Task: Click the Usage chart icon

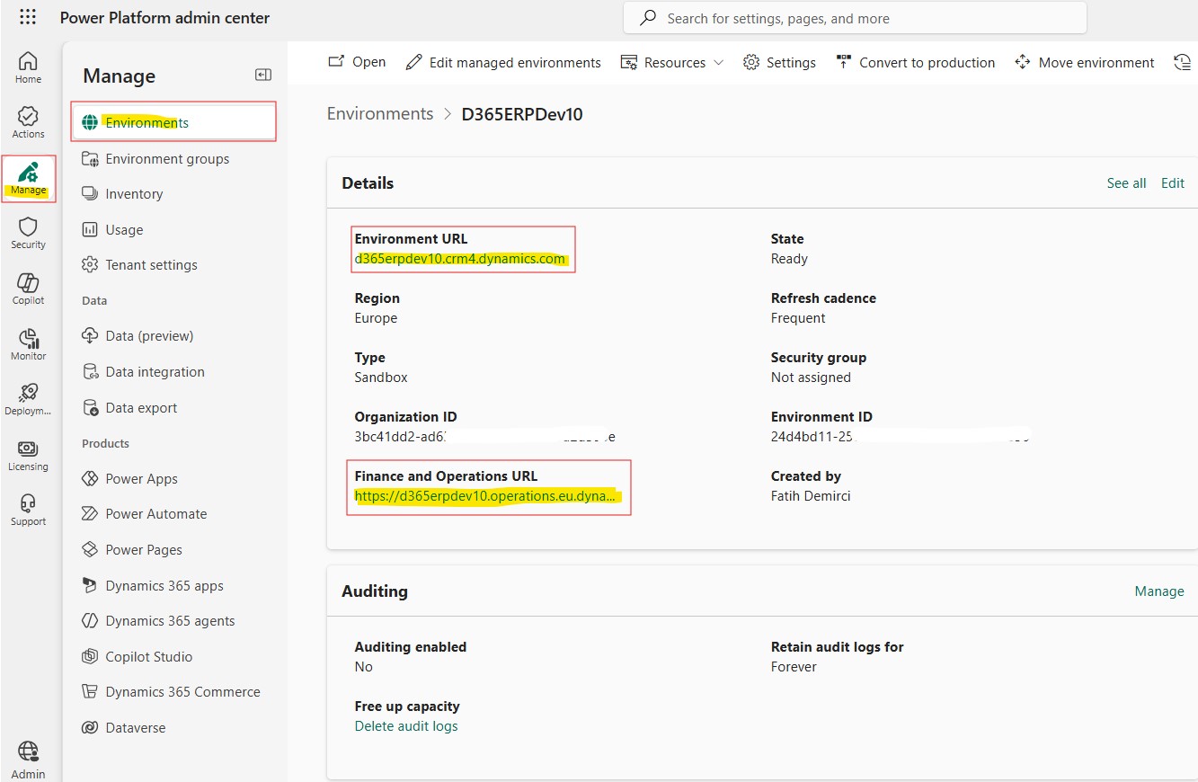Action: tap(90, 230)
